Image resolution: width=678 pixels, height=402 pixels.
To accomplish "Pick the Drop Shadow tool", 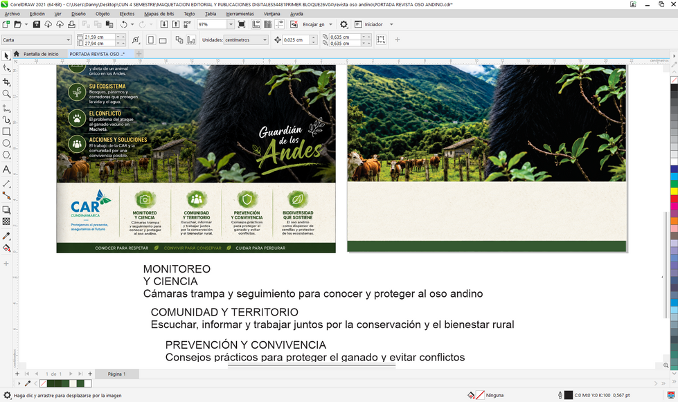I will click(6, 210).
